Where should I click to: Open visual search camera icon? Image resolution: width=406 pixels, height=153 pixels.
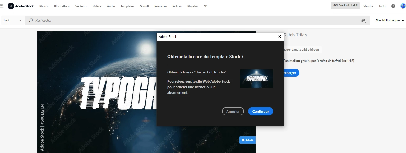tap(363, 21)
